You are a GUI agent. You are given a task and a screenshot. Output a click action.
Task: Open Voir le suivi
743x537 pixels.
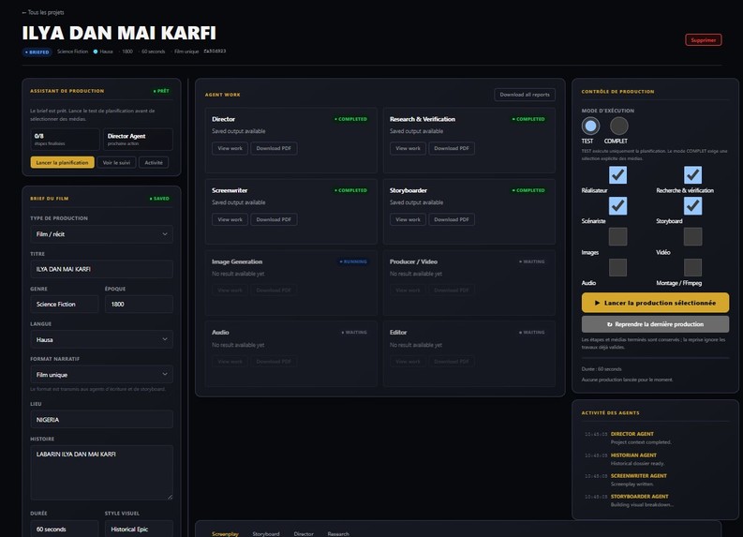point(116,162)
